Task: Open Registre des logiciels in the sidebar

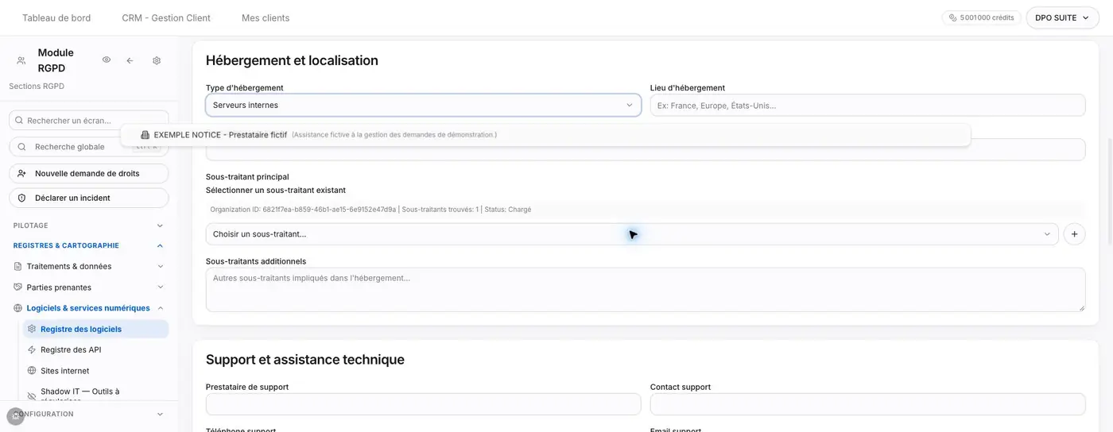Action: coord(95,329)
